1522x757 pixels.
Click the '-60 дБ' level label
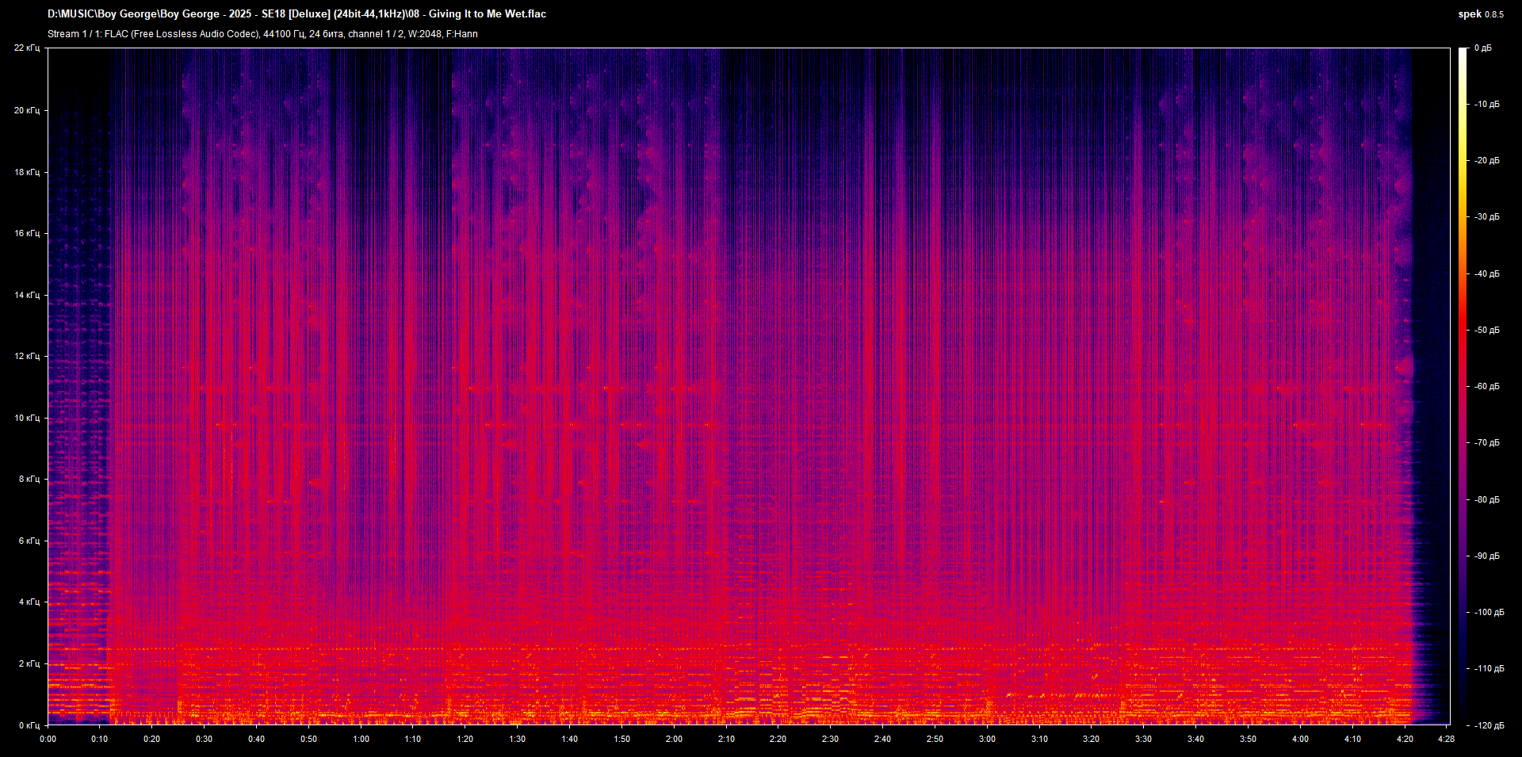(1487, 387)
